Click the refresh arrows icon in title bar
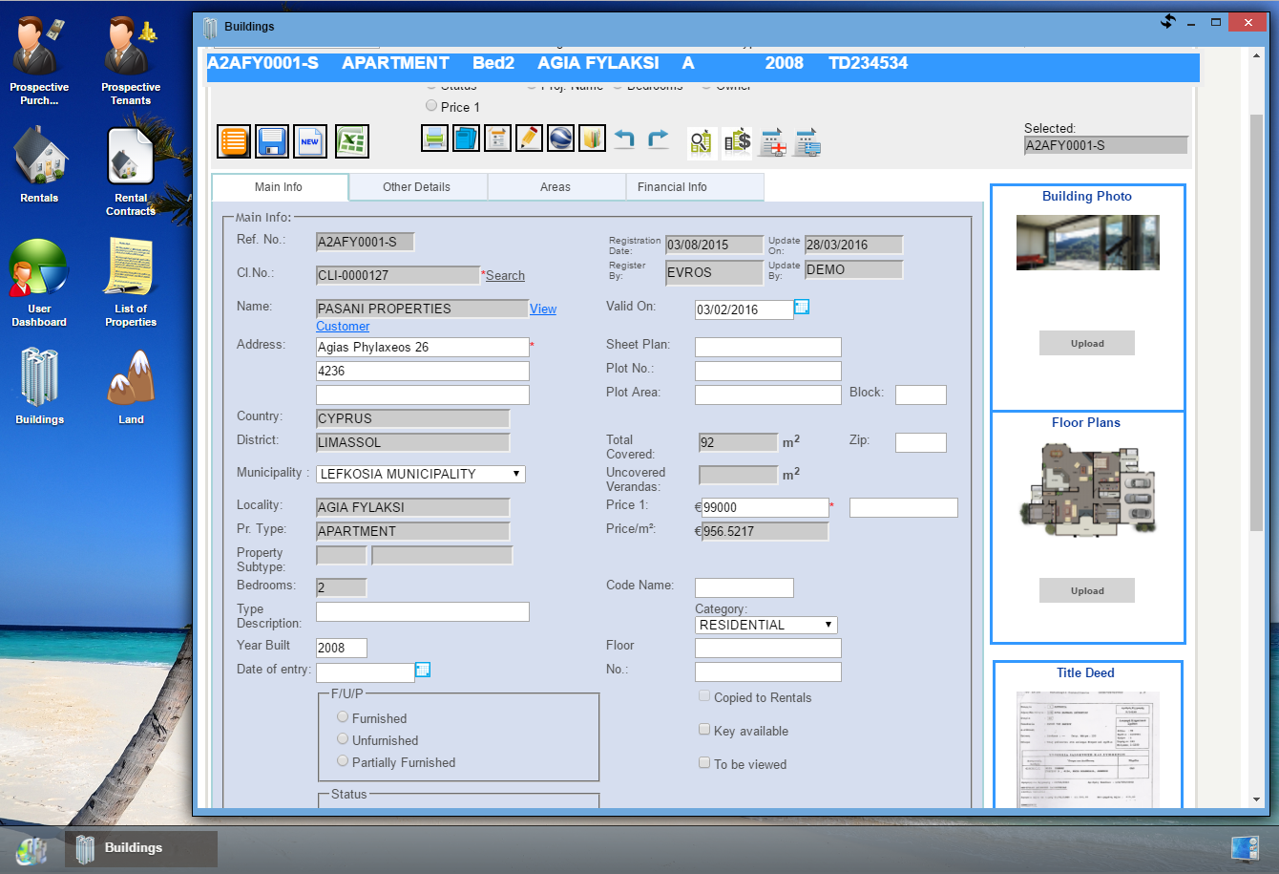Image resolution: width=1279 pixels, height=874 pixels. pos(1168,21)
